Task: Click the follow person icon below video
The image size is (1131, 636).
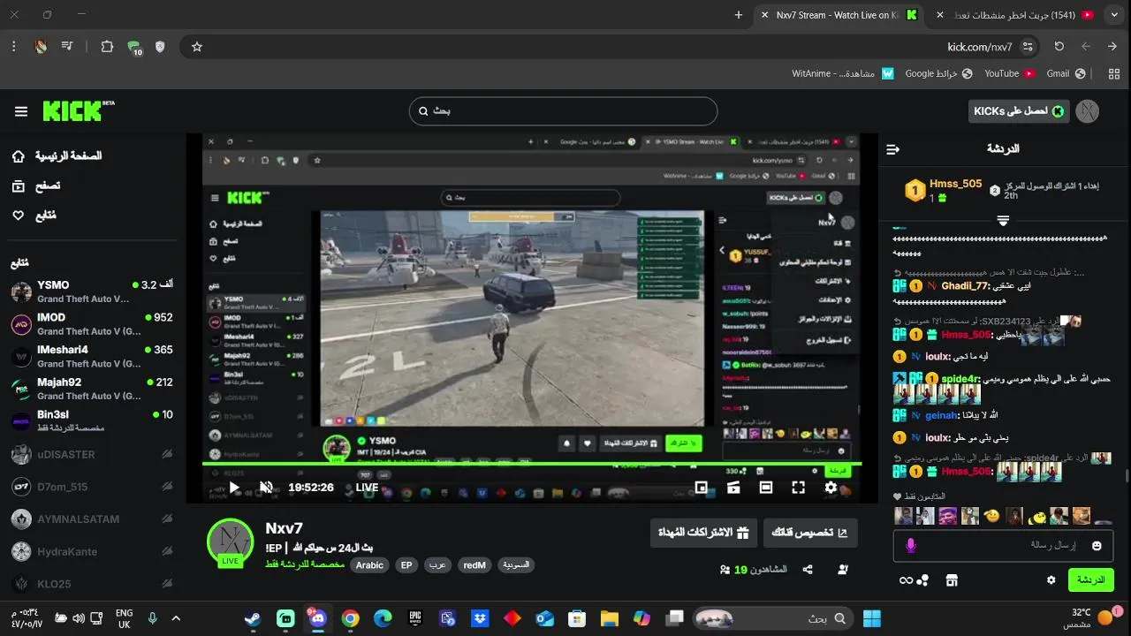Action: [x=843, y=570]
